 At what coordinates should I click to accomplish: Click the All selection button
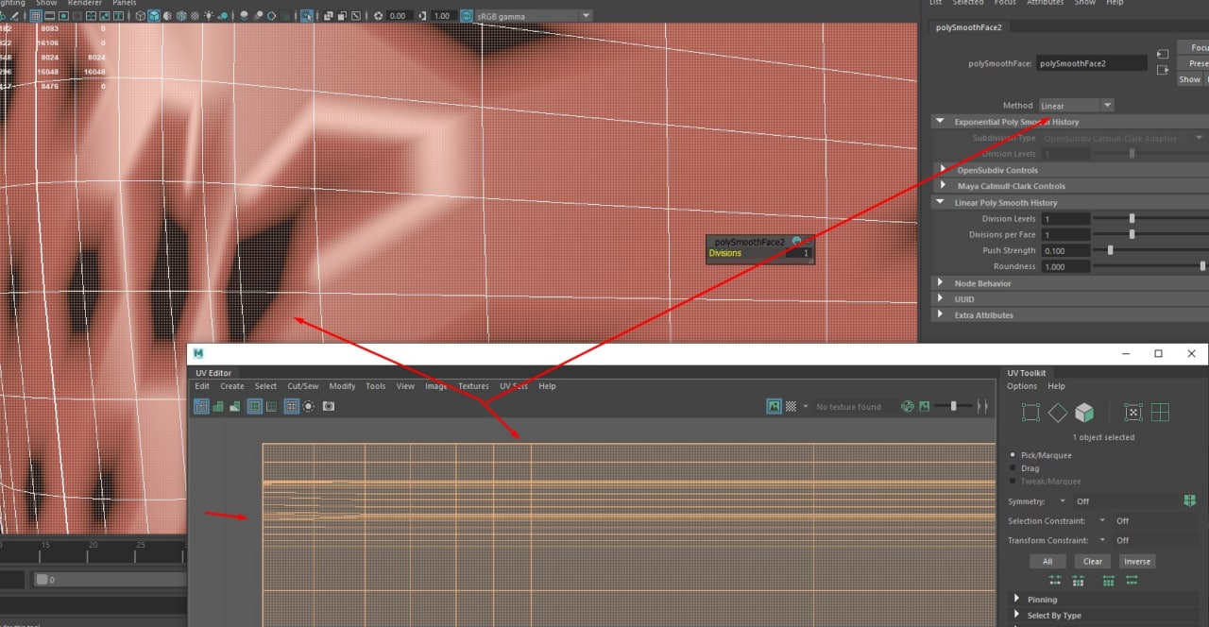coord(1047,561)
